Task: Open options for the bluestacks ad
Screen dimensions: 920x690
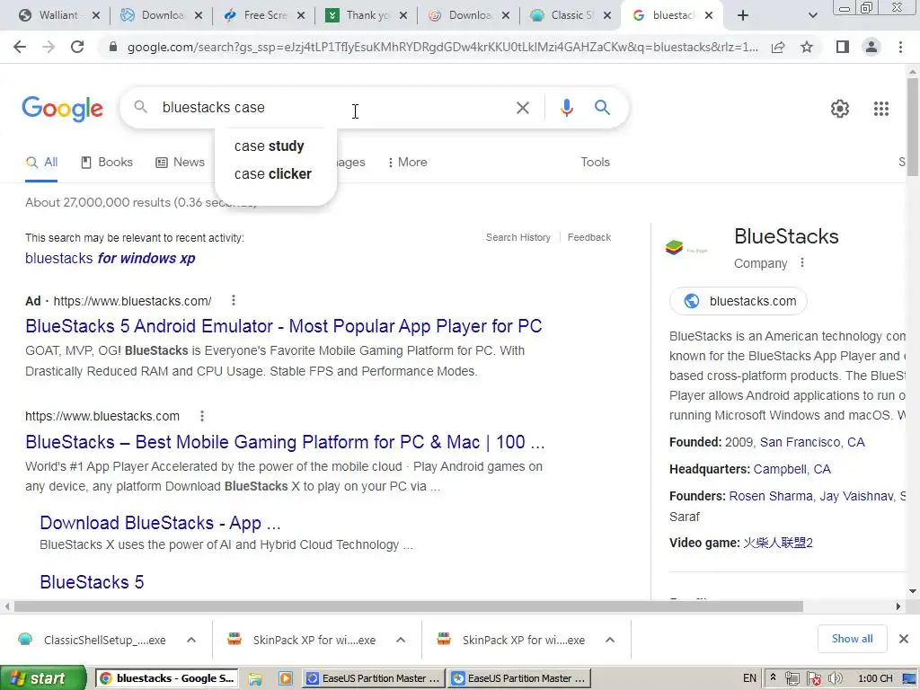Action: click(x=234, y=300)
